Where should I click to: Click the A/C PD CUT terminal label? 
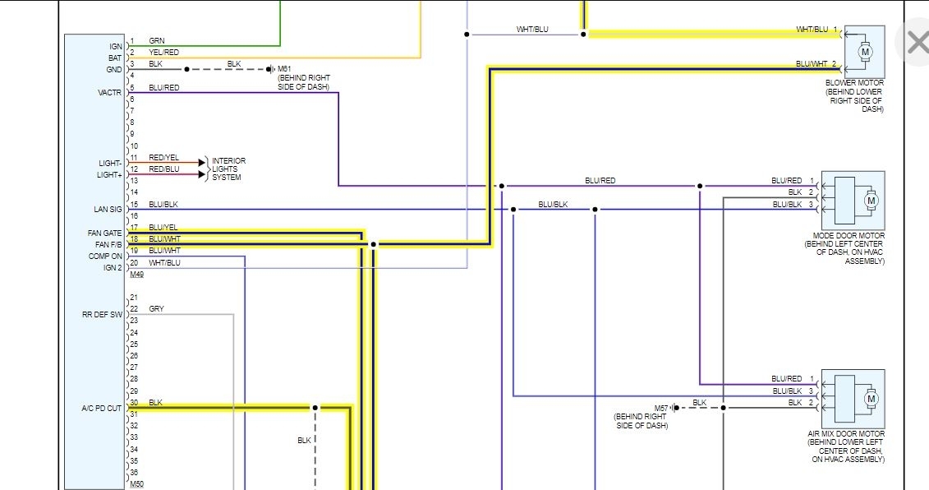(101, 408)
